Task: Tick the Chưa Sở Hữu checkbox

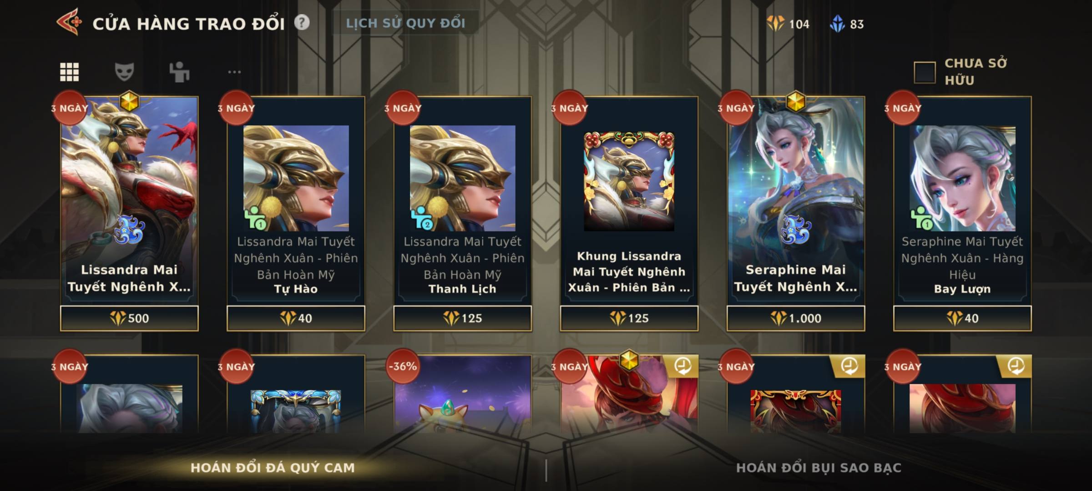Action: point(925,72)
